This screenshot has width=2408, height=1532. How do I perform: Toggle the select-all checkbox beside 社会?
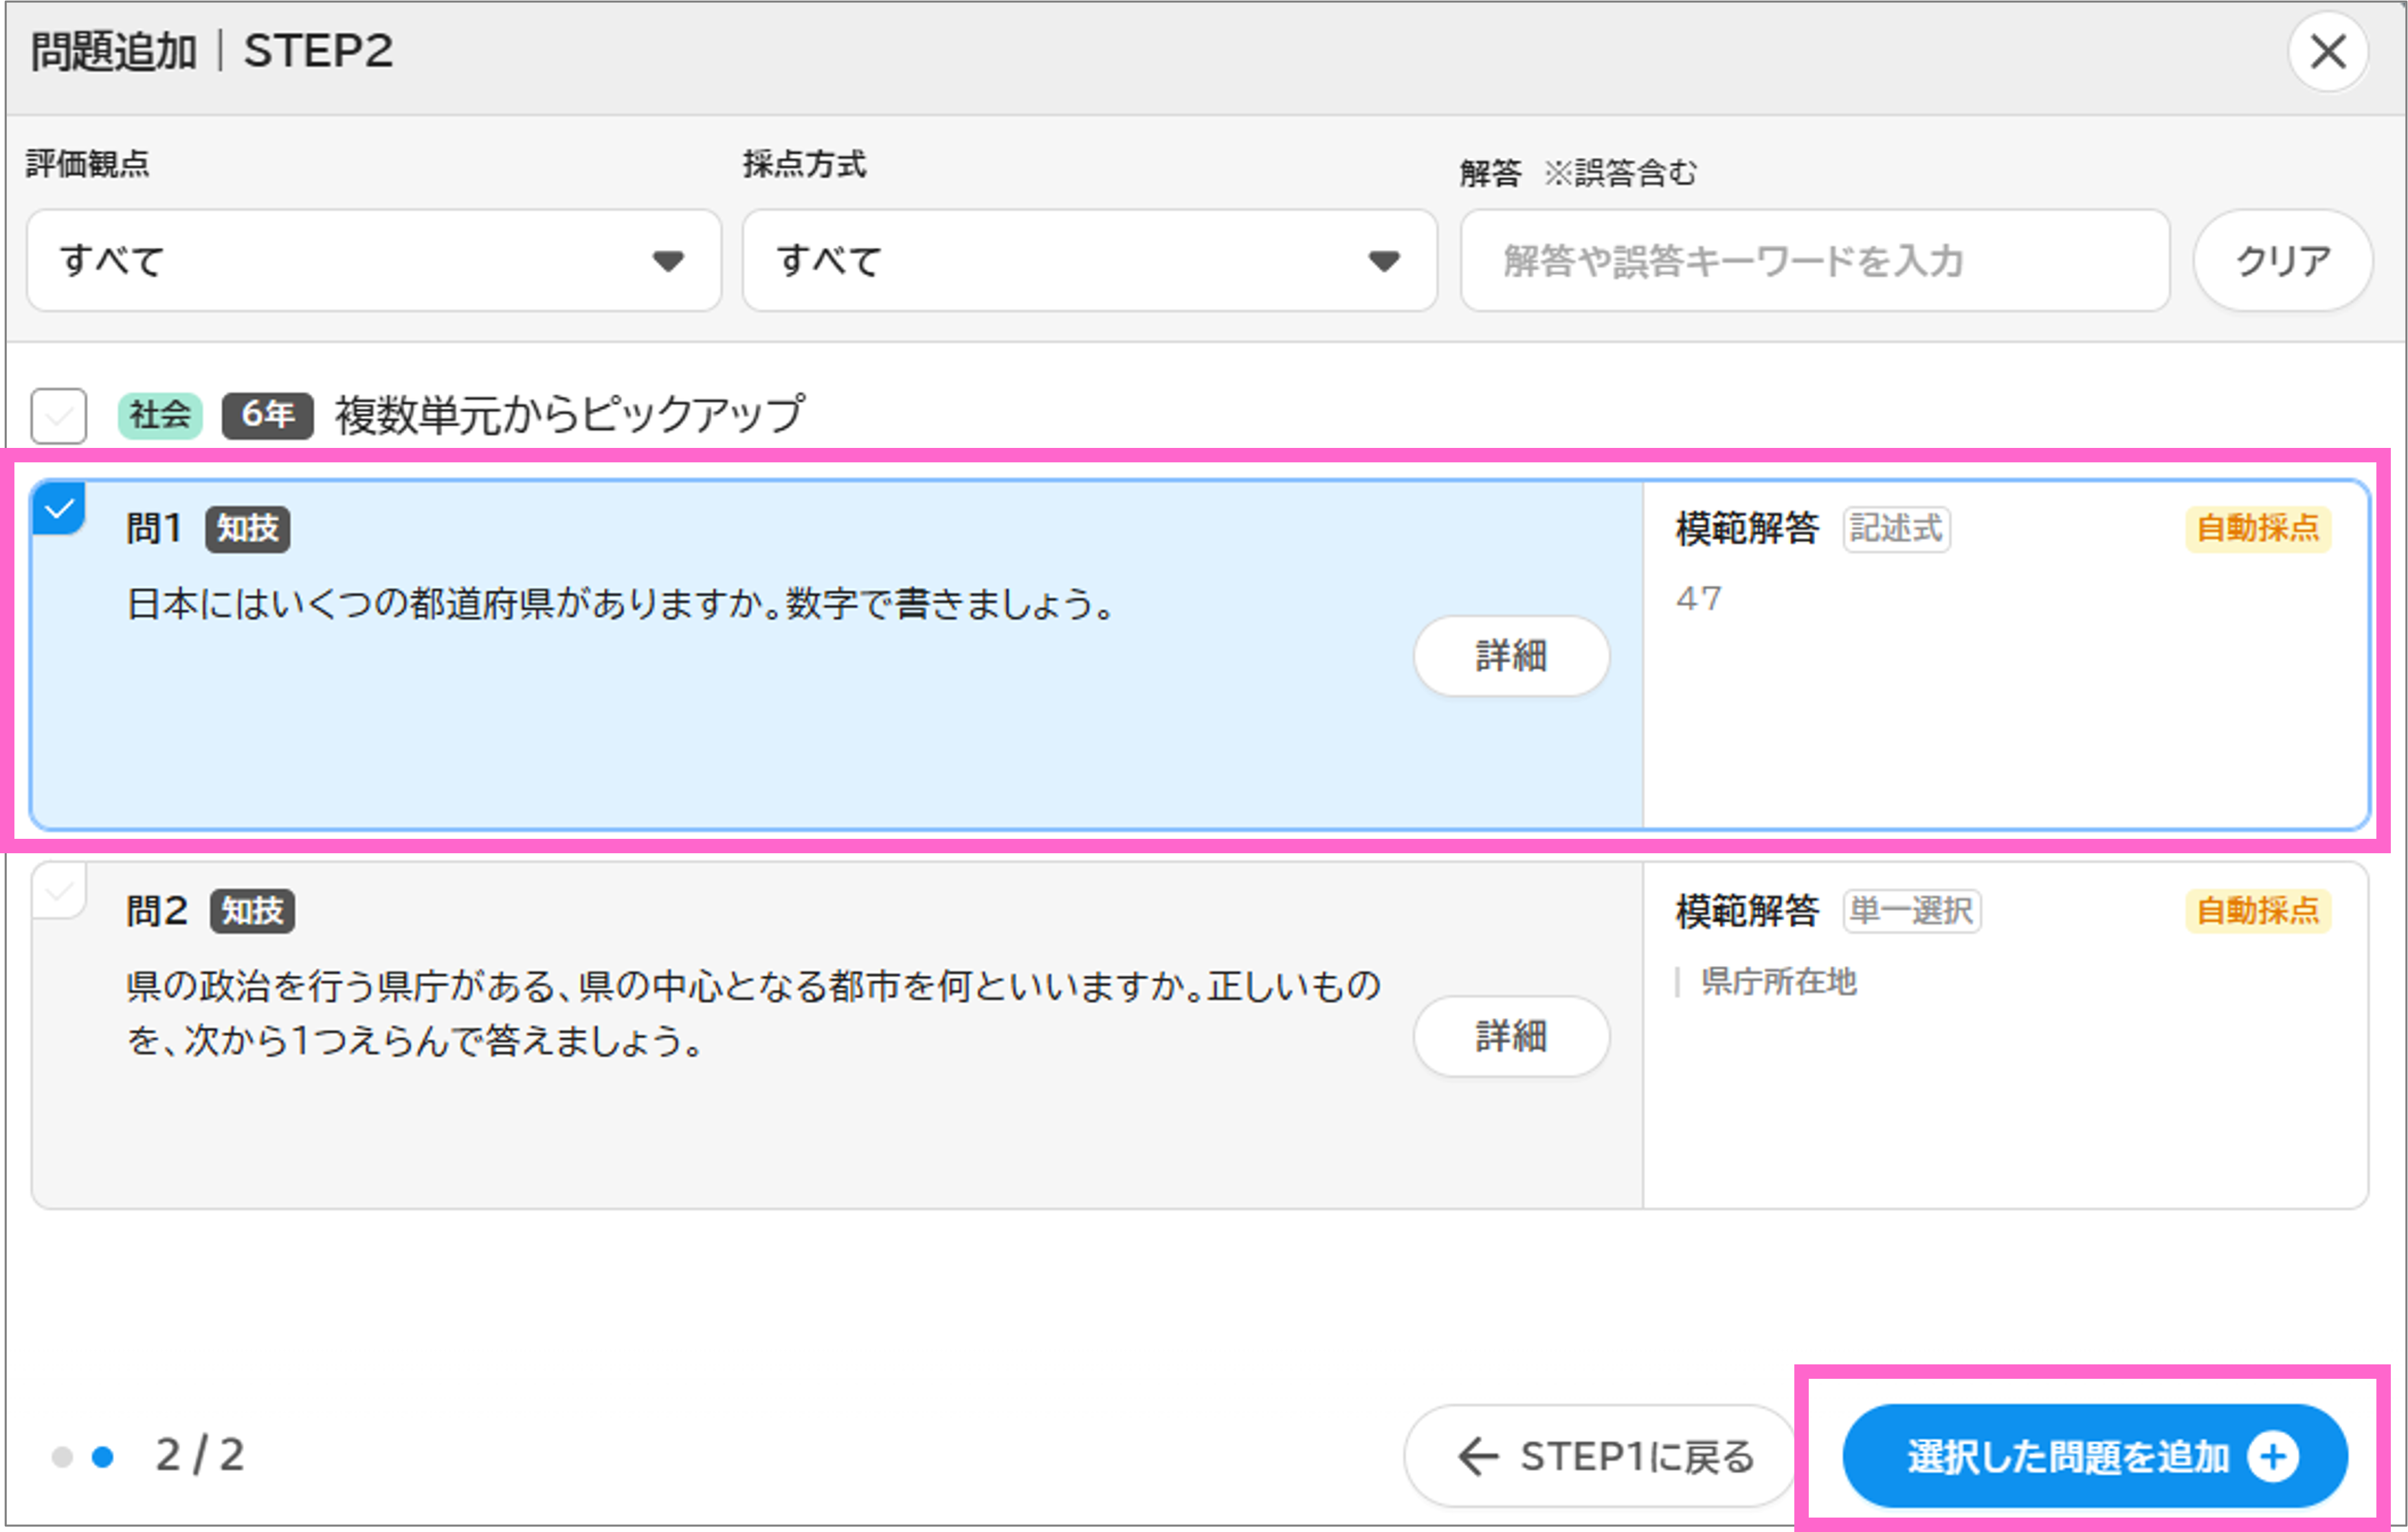click(x=59, y=415)
